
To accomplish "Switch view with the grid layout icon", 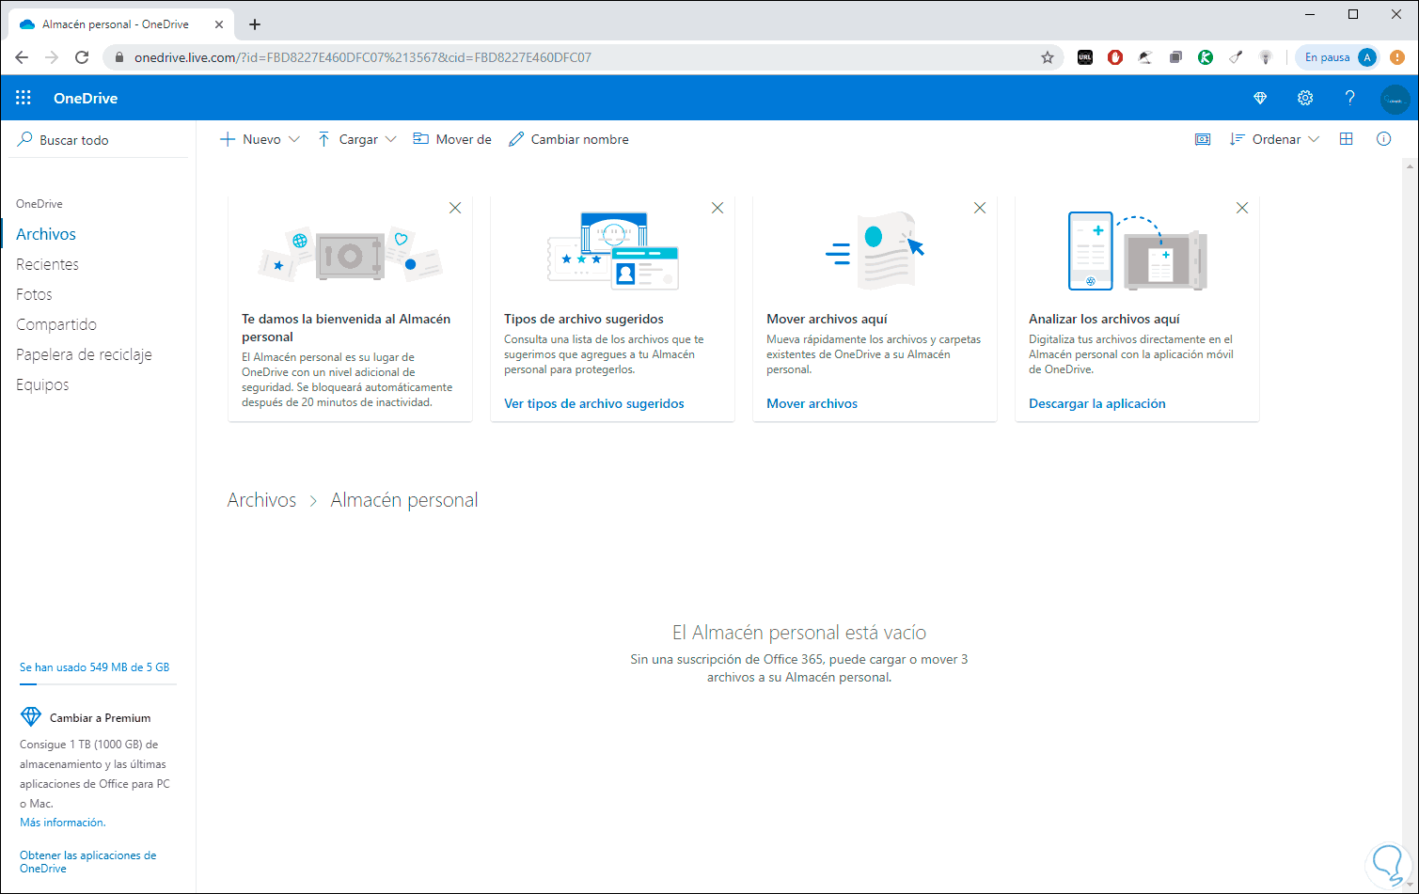I will point(1346,139).
